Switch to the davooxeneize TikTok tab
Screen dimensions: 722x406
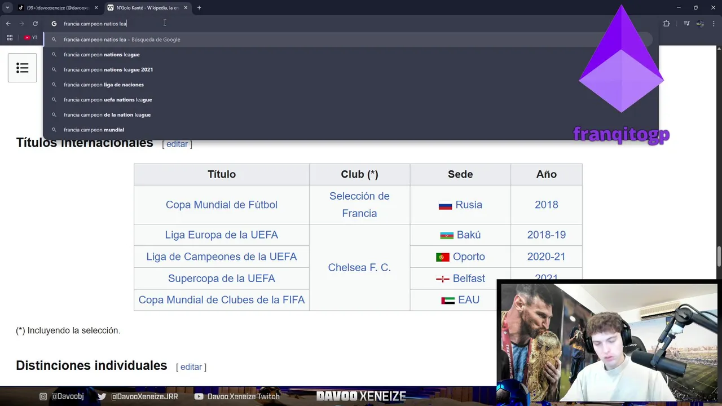click(x=56, y=8)
